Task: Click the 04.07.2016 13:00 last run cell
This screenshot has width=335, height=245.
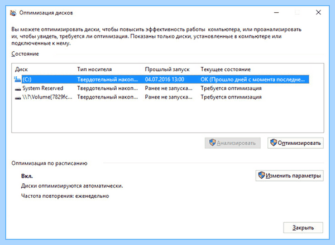Action: (165, 80)
